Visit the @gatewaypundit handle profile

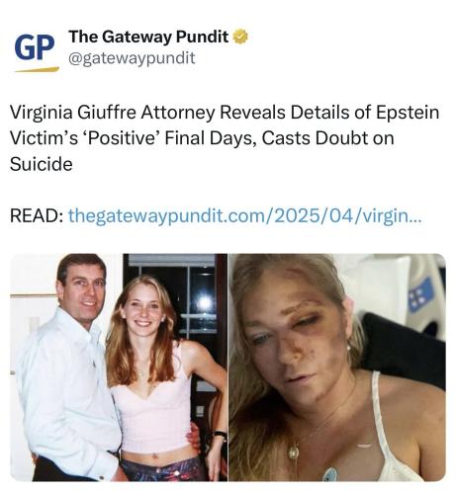132,58
